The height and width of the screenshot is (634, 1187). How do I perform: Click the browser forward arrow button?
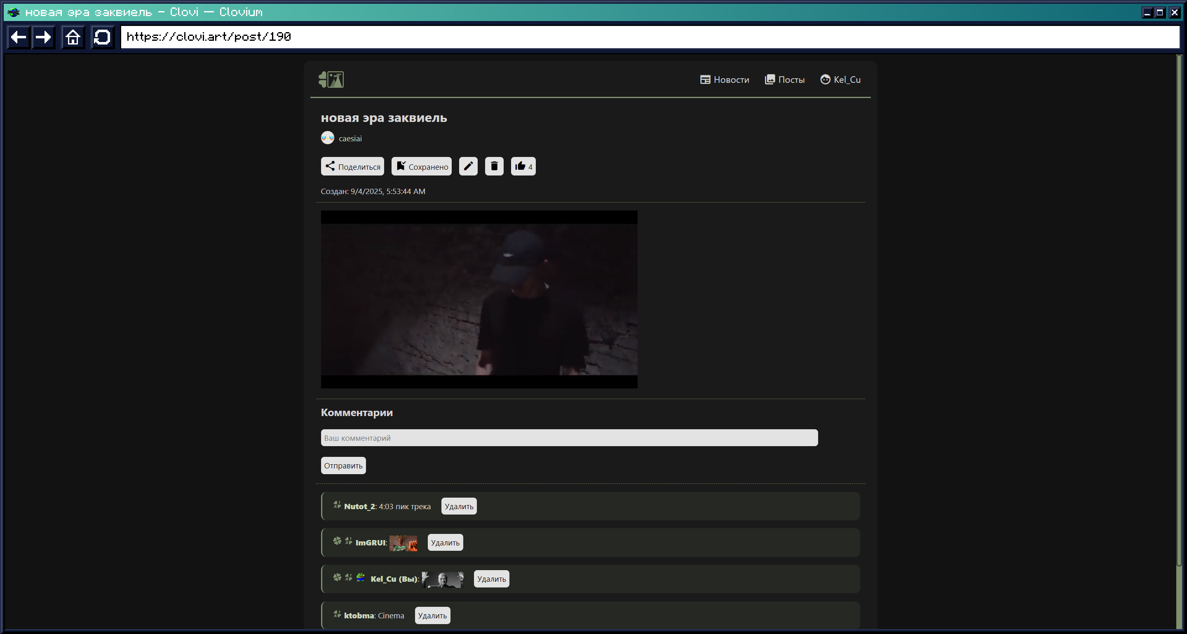pos(44,37)
